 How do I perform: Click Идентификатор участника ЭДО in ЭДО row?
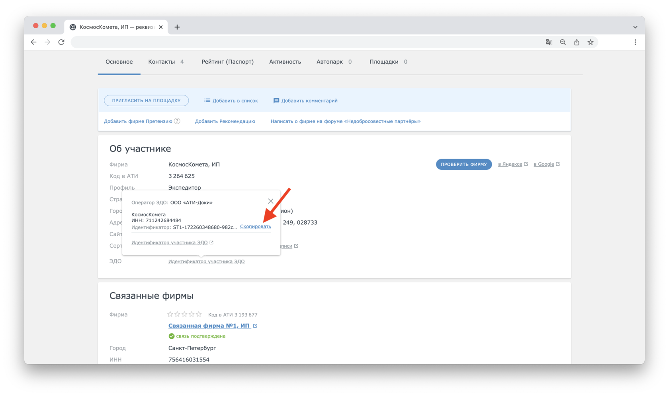pyautogui.click(x=206, y=261)
